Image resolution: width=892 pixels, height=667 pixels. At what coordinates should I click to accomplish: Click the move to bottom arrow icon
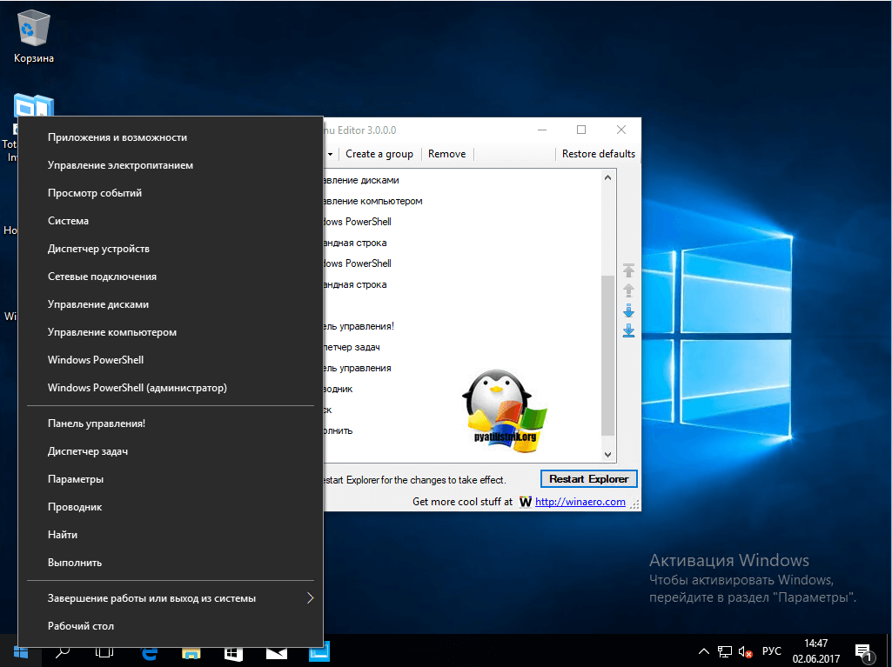point(628,330)
